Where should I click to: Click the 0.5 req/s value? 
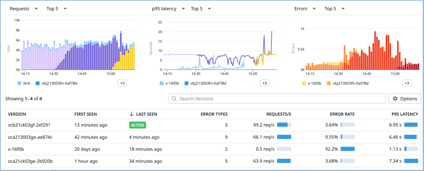point(265,149)
